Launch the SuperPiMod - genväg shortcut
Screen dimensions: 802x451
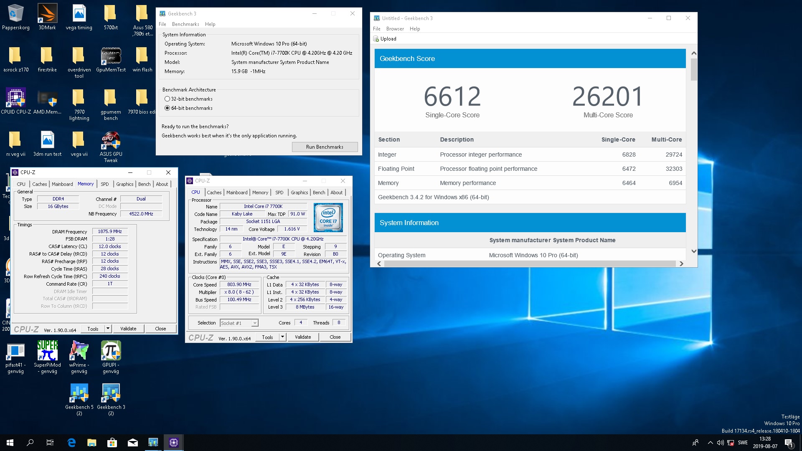[47, 357]
